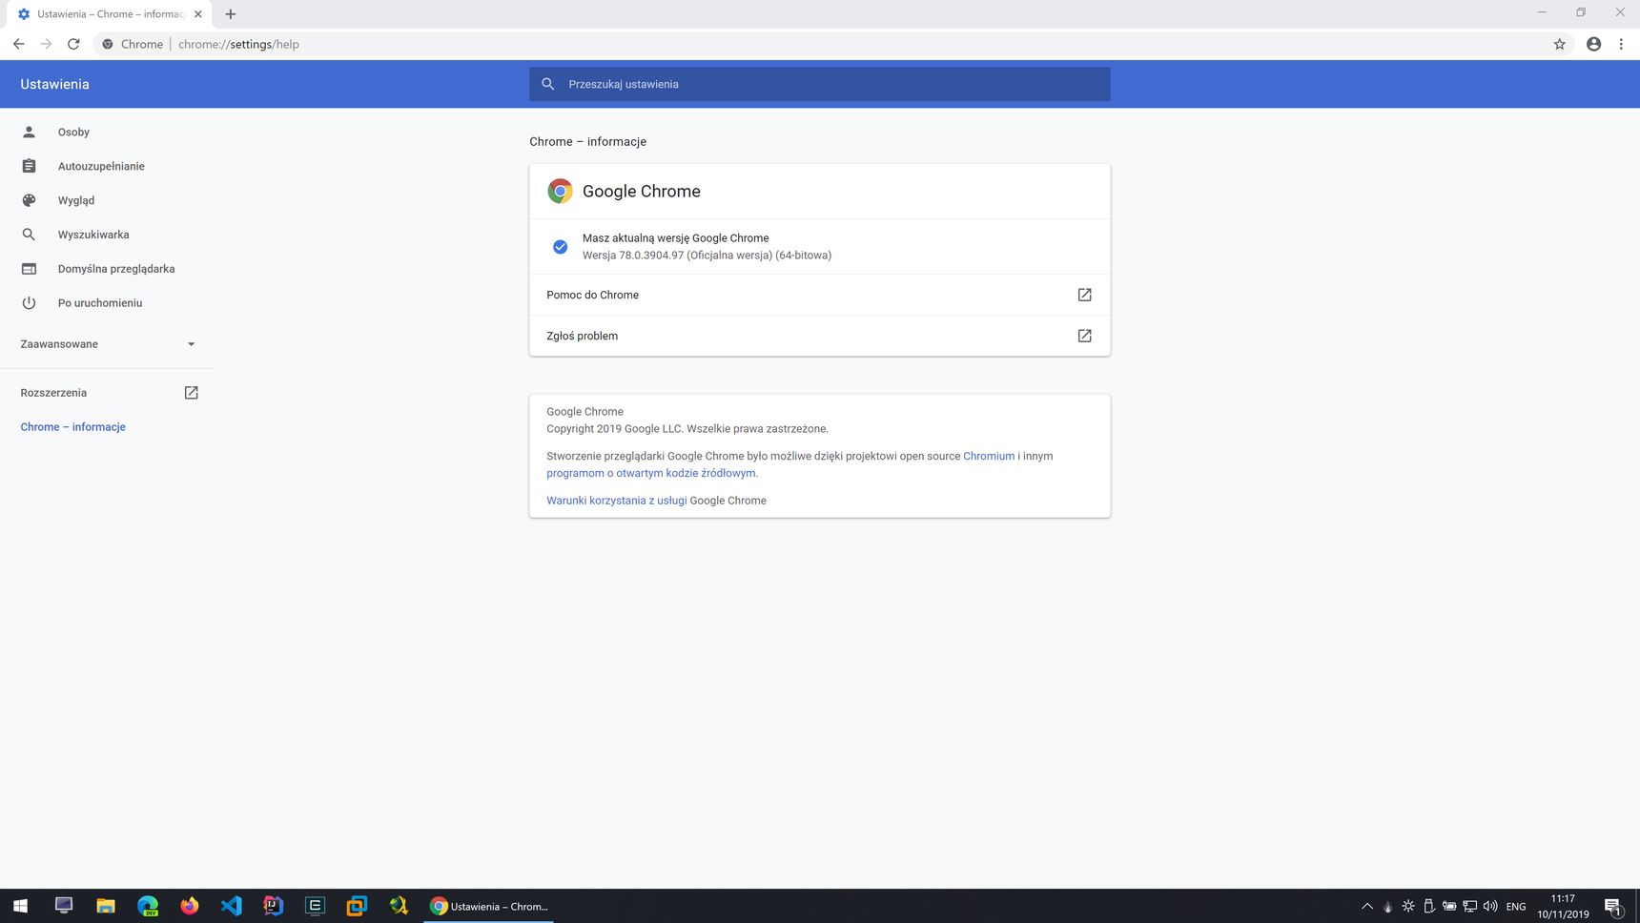Open the Rozszerzenia external link
This screenshot has height=923, width=1640.
191,393
